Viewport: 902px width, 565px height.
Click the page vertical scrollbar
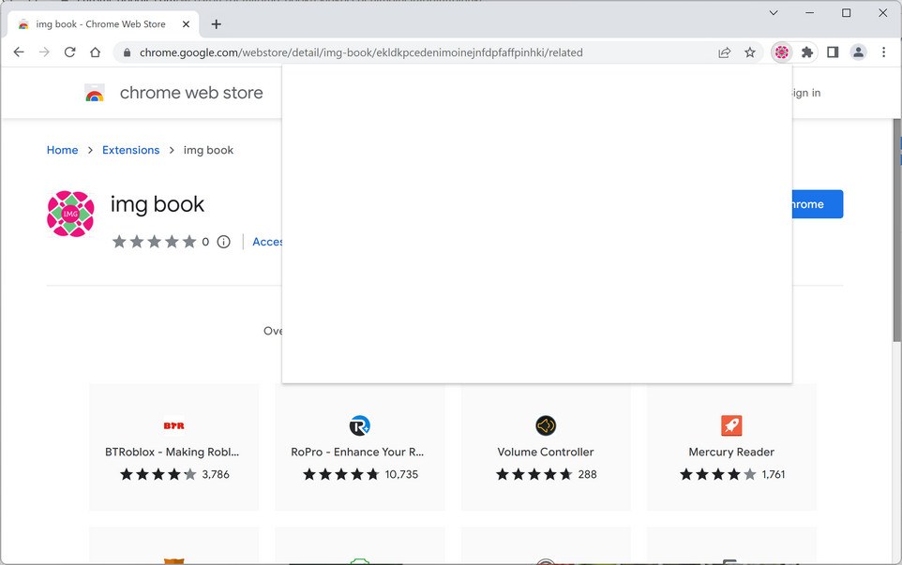[896, 230]
